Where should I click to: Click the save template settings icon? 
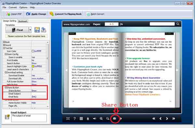pyautogui.click(x=37, y=30)
